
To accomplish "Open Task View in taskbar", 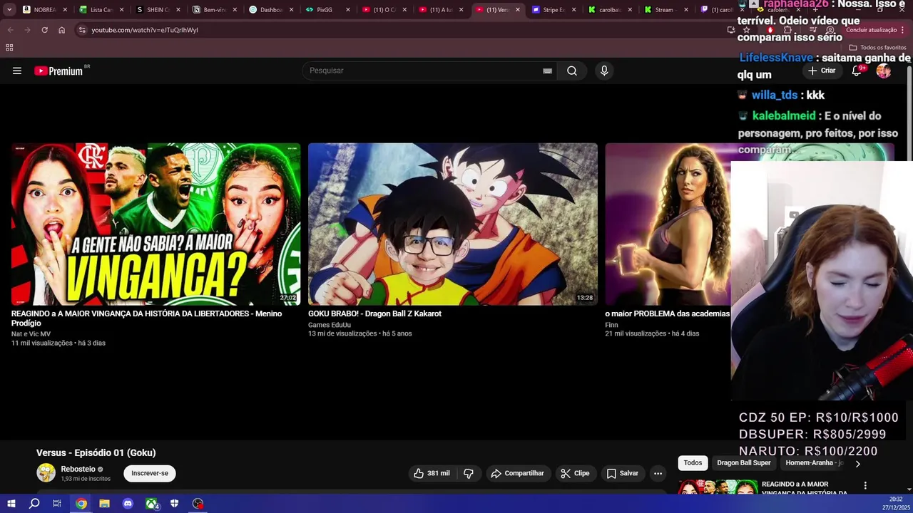I will [x=57, y=504].
